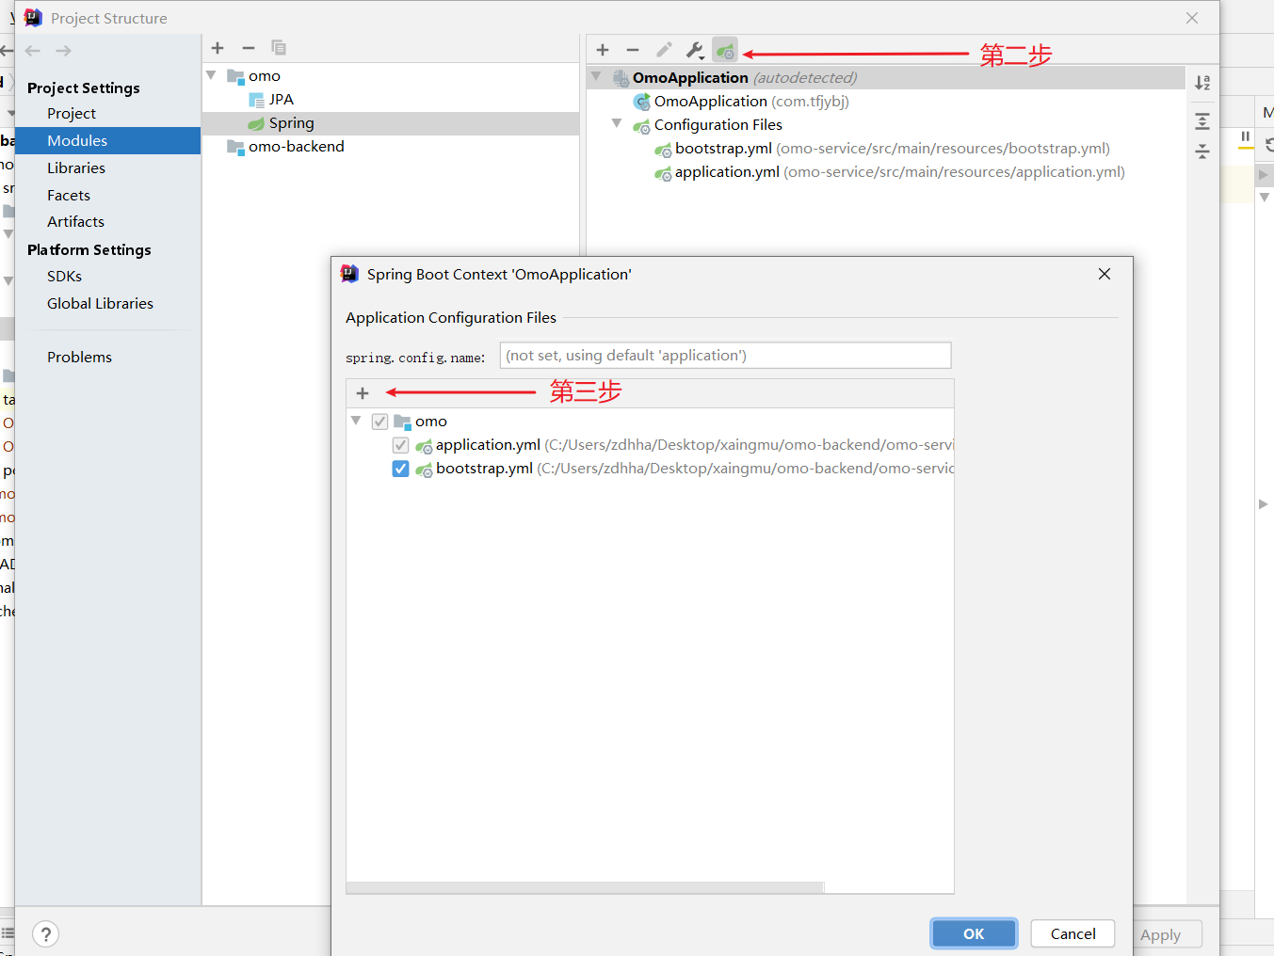1274x956 pixels.
Task: Select the OmoApplication (autodetected) context row
Action: tap(886, 78)
